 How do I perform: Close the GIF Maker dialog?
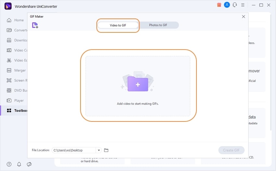(x=244, y=17)
